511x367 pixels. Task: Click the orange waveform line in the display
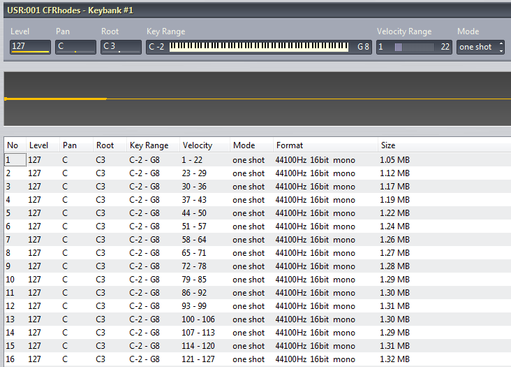click(x=56, y=99)
